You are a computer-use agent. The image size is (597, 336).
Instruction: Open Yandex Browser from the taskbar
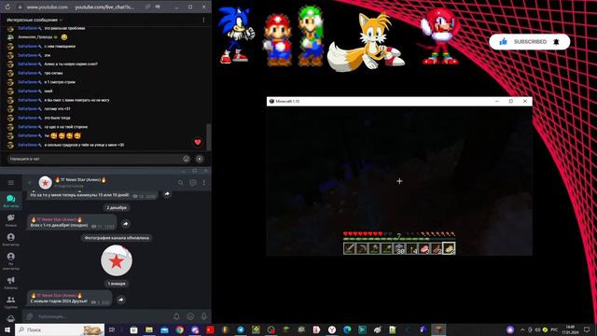click(x=332, y=329)
